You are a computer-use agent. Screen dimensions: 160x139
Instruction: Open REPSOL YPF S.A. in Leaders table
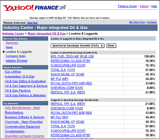63,92
